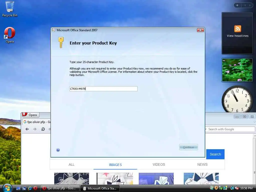Activate the Microsoft Office taskbar button
This screenshot has width=256, height=192.
100,188
